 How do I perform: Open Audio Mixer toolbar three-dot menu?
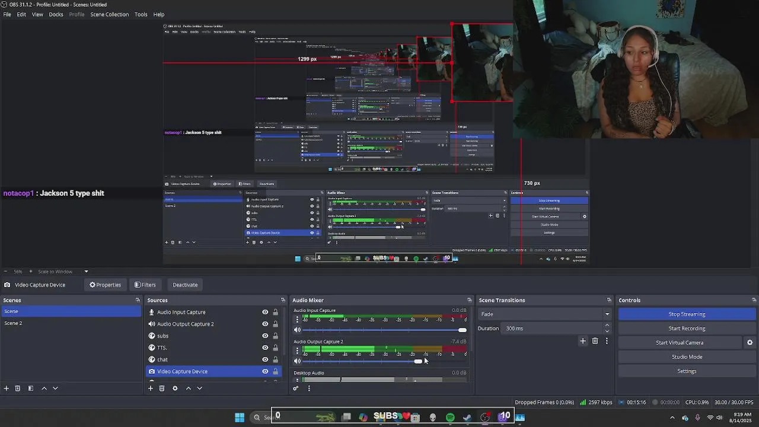coord(309,388)
